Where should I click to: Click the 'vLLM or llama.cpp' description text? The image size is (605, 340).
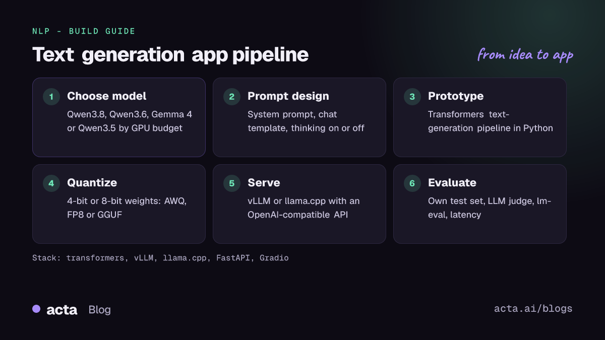tap(304, 208)
